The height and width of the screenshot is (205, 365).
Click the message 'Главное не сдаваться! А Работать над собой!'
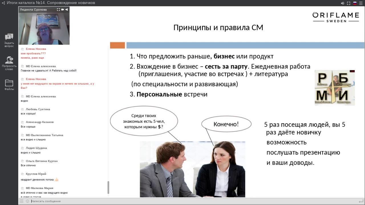click(x=49, y=71)
